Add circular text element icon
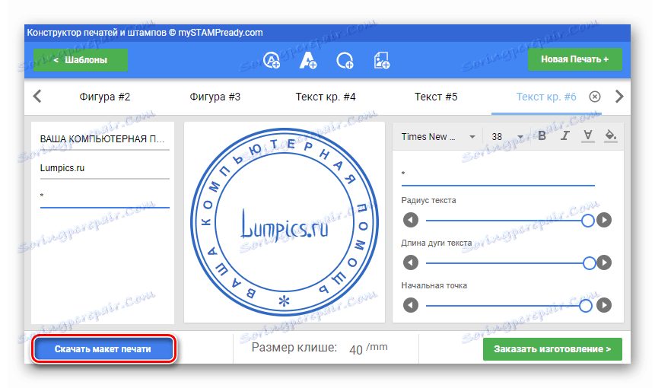655x388 pixels. click(x=272, y=60)
